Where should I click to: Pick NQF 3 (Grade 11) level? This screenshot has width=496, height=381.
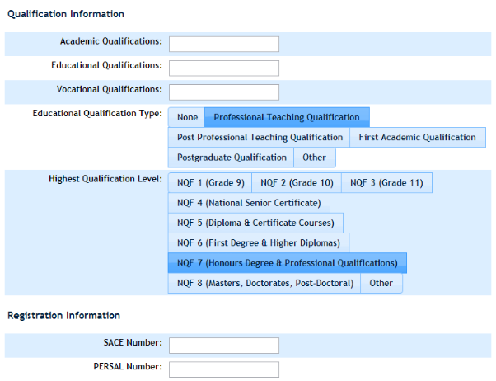coord(386,182)
